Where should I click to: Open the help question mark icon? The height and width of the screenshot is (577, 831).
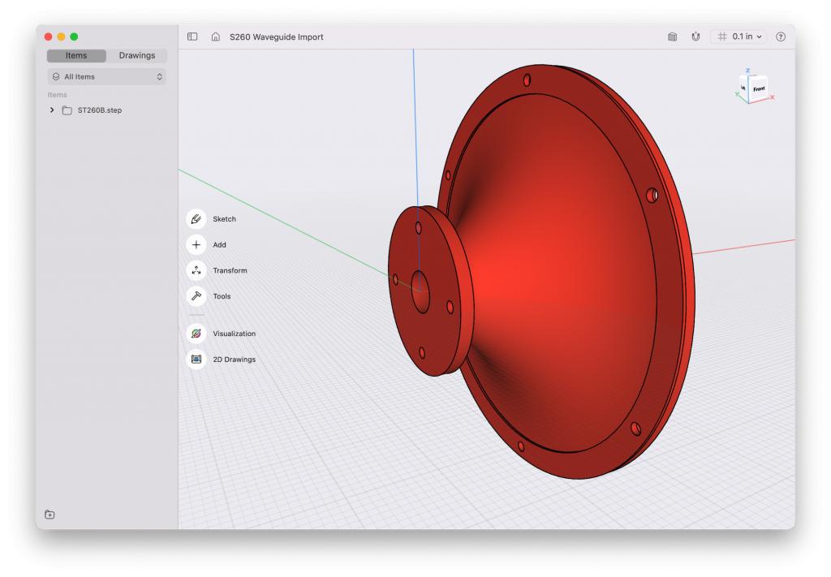pyautogui.click(x=780, y=37)
